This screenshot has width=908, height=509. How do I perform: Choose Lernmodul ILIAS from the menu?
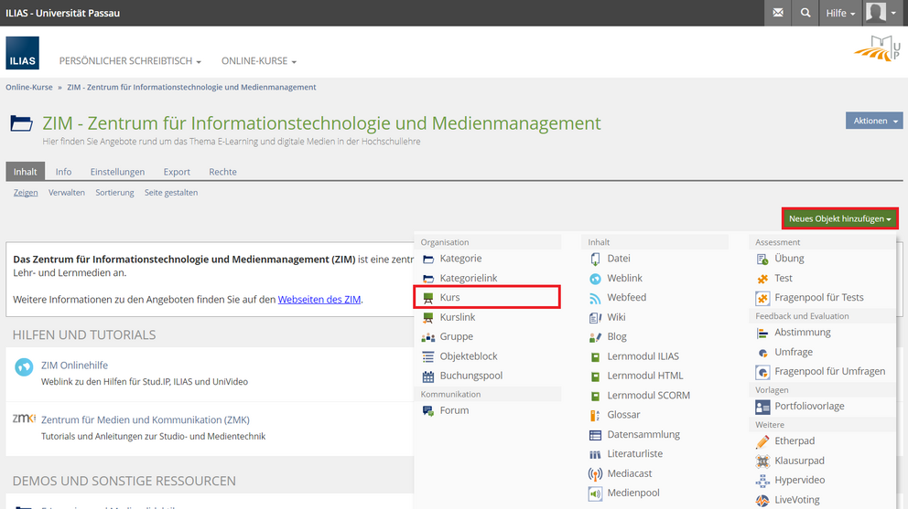643,356
